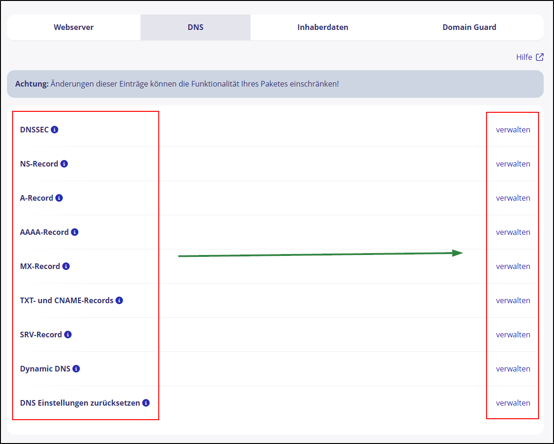Open verwalten link for A-Record
The height and width of the screenshot is (444, 554).
[x=513, y=198]
